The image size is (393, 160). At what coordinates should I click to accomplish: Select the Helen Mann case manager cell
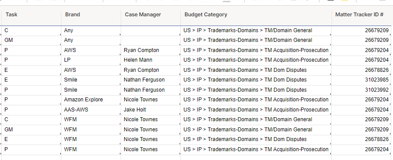151,60
